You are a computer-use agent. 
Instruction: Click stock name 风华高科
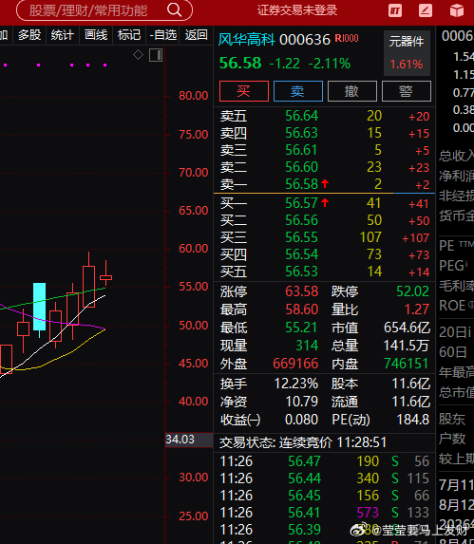[247, 40]
